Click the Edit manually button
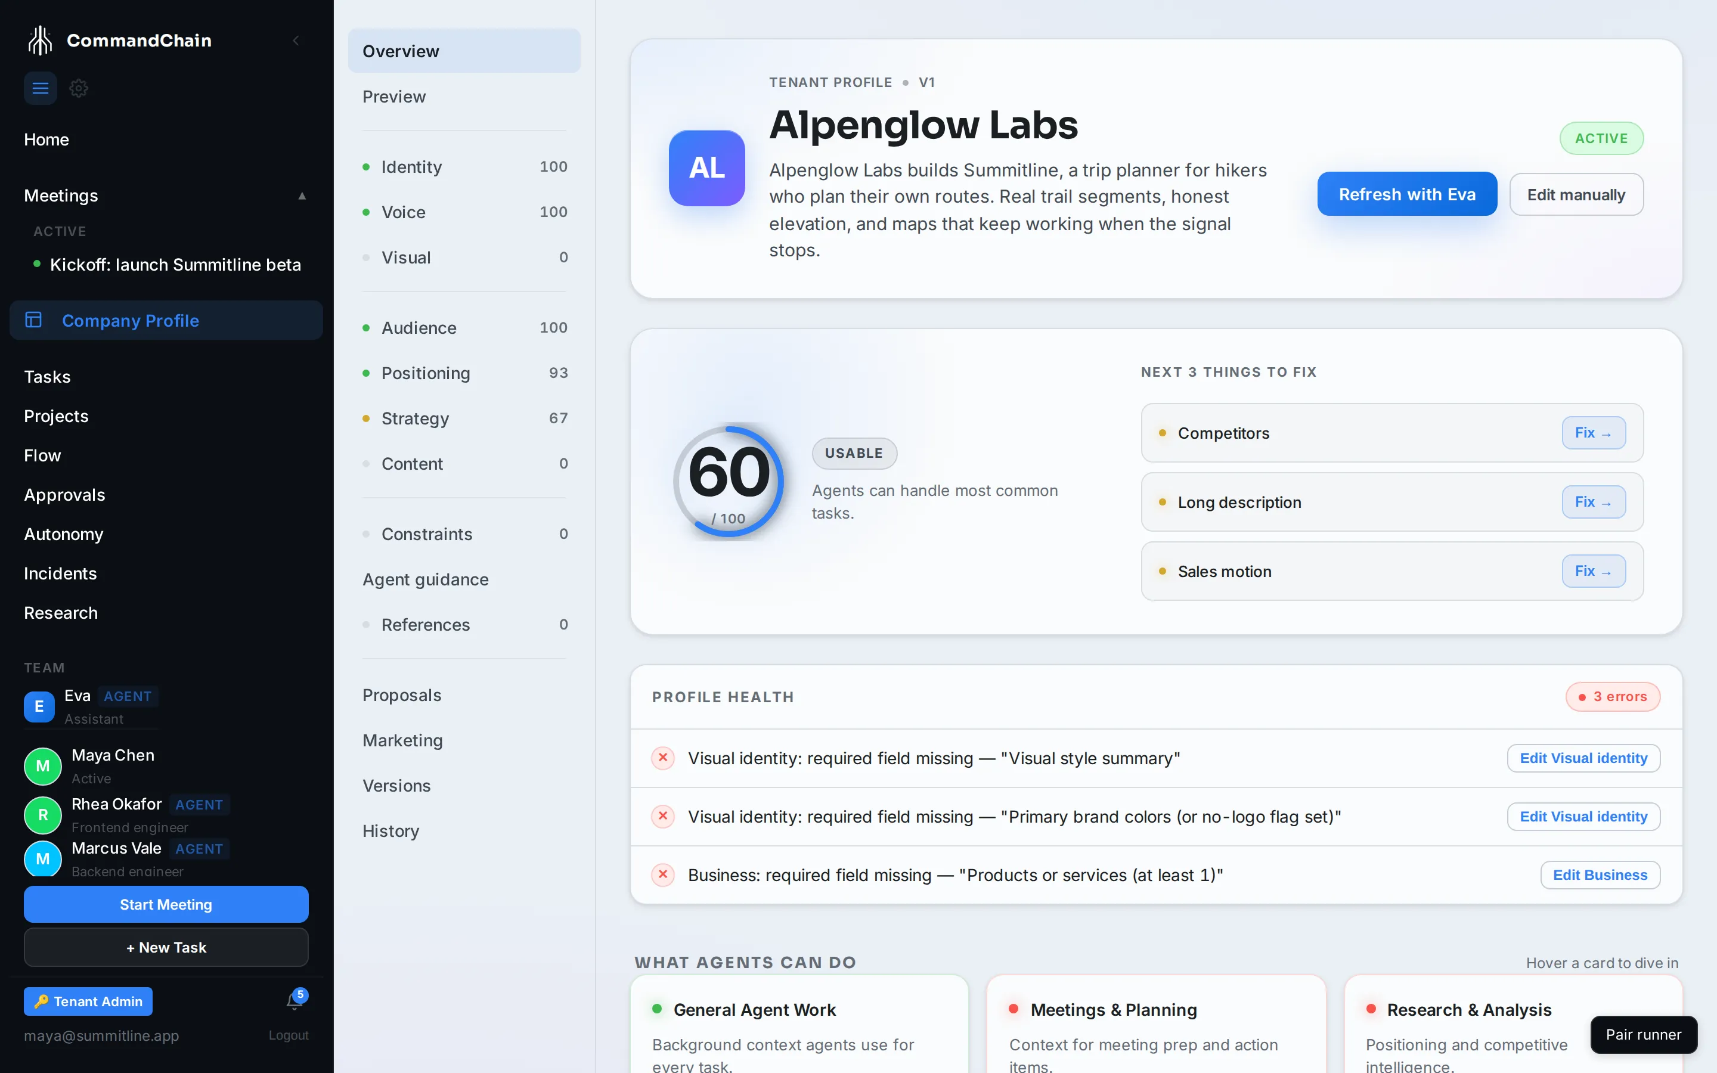 pos(1576,194)
